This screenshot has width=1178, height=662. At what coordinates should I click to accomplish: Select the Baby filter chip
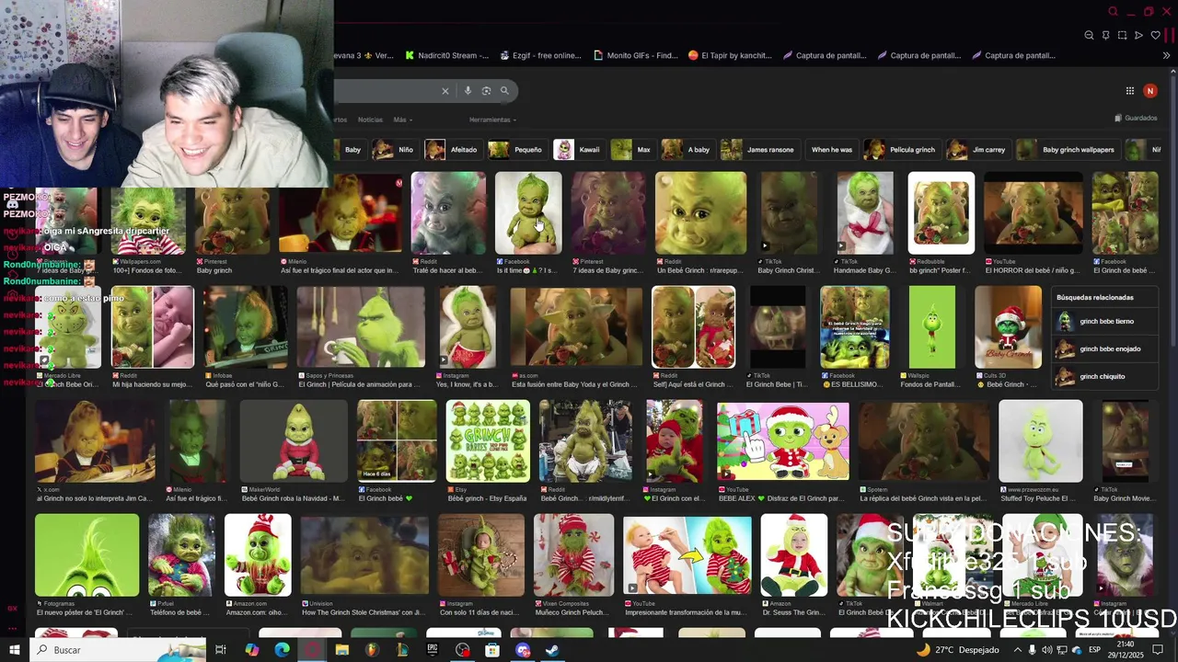(x=352, y=150)
